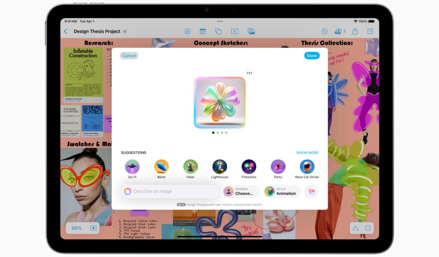This screenshot has width=439, height=257.
Task: Open the shapes library icon
Action: (218, 31)
